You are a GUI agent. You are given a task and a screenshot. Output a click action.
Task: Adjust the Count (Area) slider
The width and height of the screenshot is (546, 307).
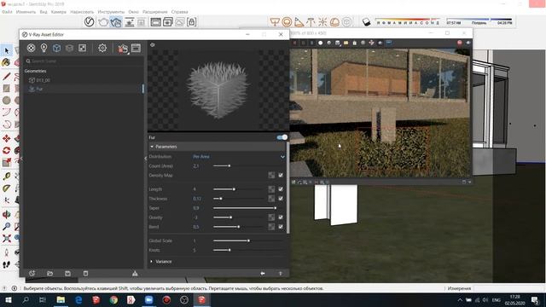point(229,165)
